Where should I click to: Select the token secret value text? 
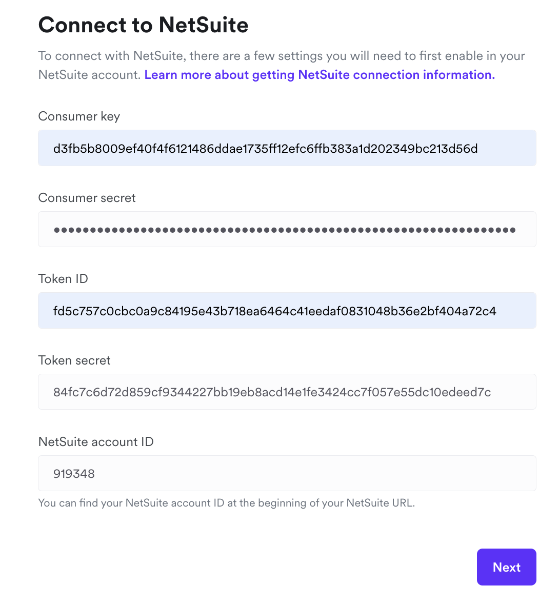tap(272, 392)
